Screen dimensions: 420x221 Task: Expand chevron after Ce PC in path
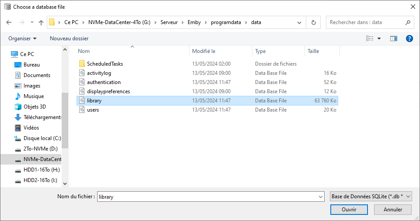[x=83, y=22]
